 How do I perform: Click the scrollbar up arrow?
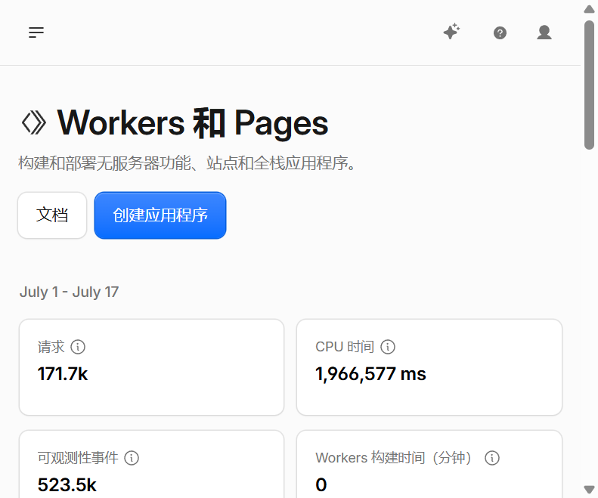point(589,9)
